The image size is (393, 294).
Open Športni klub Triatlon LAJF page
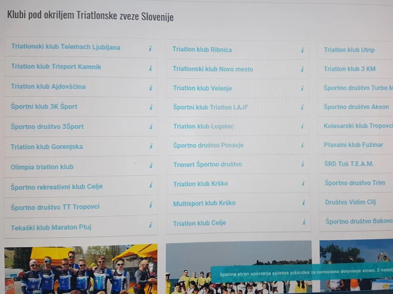click(211, 107)
